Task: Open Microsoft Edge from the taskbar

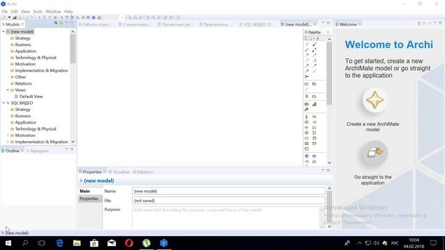Action: 60,243
